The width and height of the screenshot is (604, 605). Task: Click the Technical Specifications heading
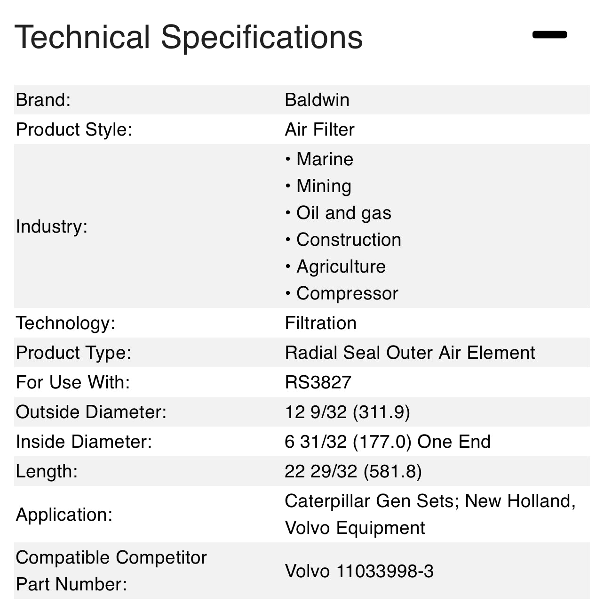pyautogui.click(x=189, y=37)
